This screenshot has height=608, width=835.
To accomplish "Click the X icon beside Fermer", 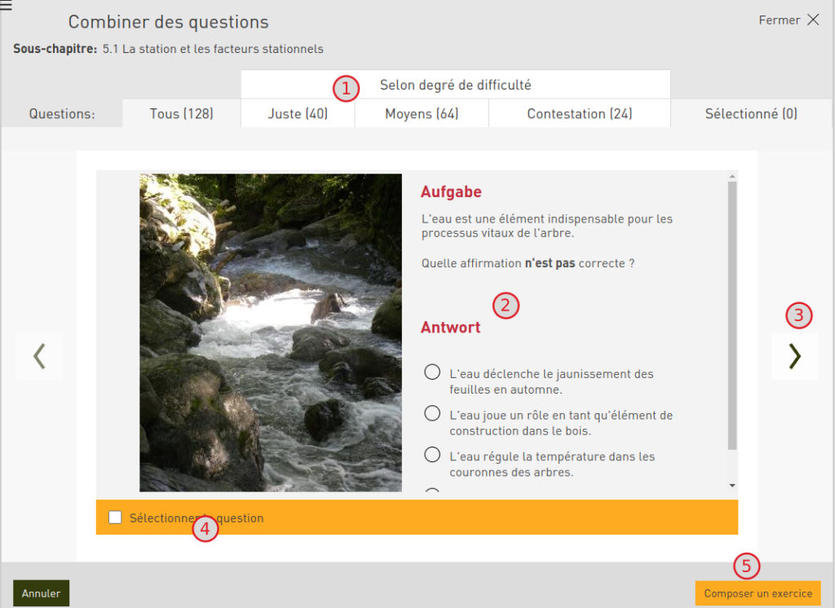I will click(x=813, y=20).
